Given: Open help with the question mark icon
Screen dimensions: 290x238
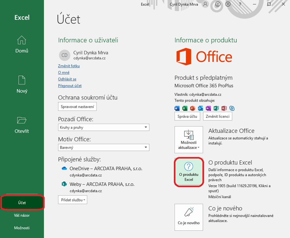Looking at the screenshot, I should 240,4.
